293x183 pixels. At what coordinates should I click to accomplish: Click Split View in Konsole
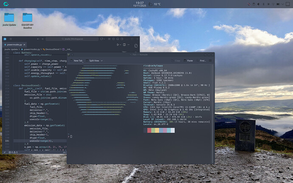coord(93,61)
